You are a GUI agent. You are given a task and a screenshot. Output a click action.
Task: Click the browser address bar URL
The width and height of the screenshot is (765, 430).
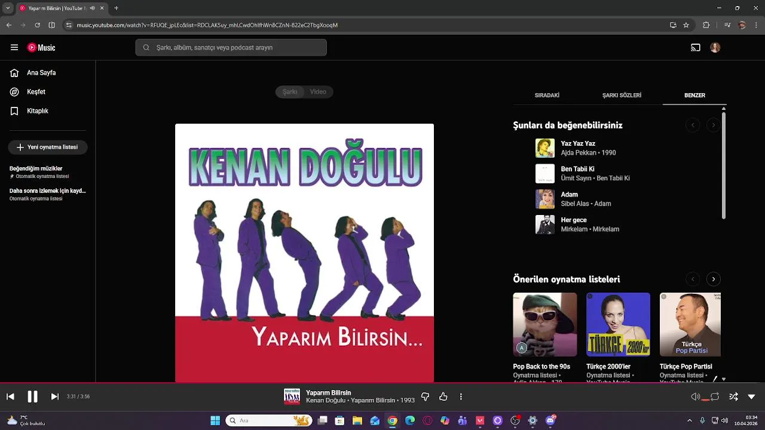click(x=207, y=25)
